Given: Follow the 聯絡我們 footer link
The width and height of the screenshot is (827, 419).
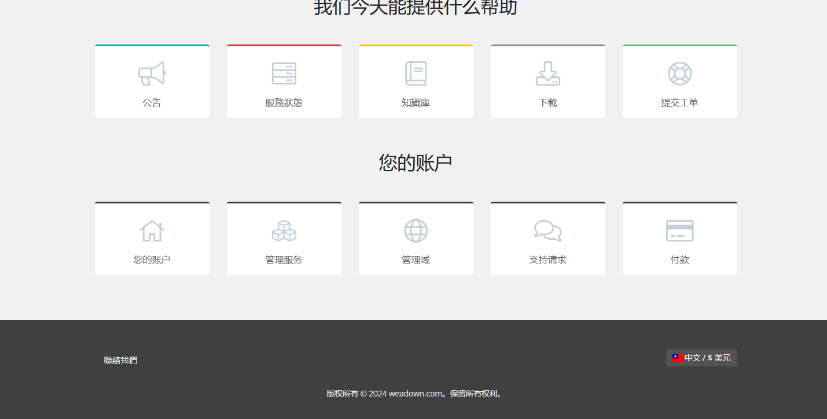Looking at the screenshot, I should point(120,360).
